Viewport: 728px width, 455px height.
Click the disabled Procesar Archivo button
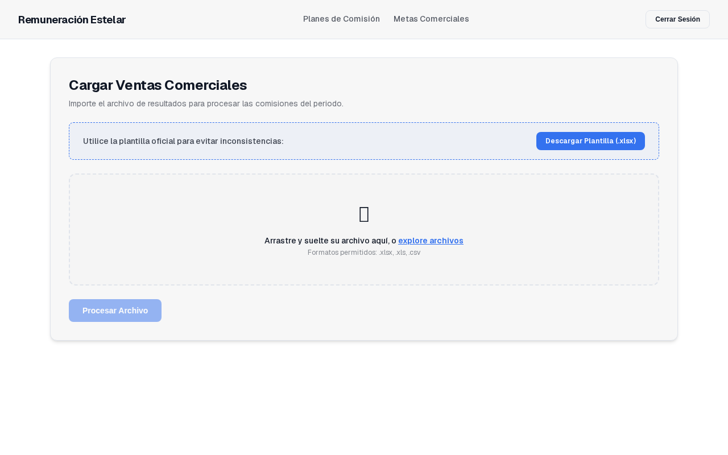[x=115, y=311]
